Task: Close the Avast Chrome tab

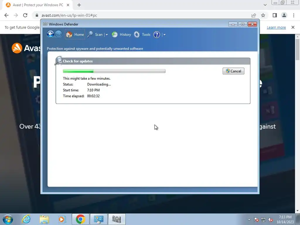Action: (68, 5)
